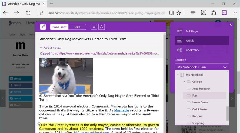Image resolution: width=240 pixels, height=133 pixels.
Task: Click the location list scrollbar thumb
Action: (227, 114)
